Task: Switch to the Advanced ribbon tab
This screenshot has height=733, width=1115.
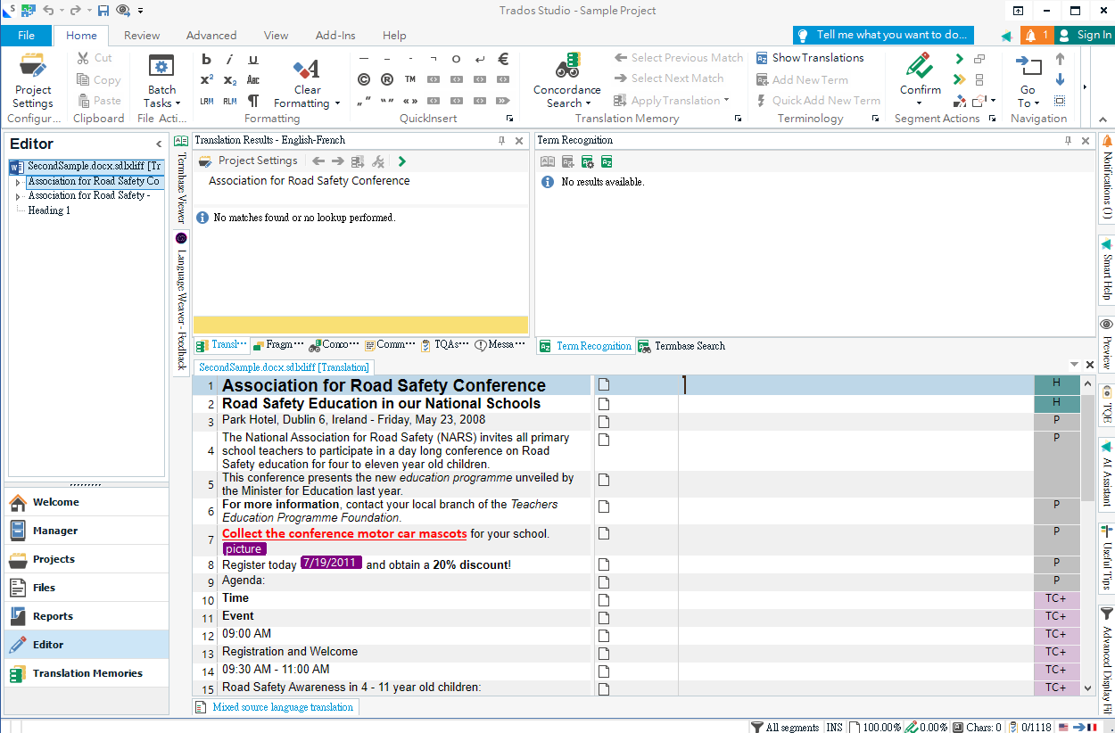Action: tap(211, 36)
